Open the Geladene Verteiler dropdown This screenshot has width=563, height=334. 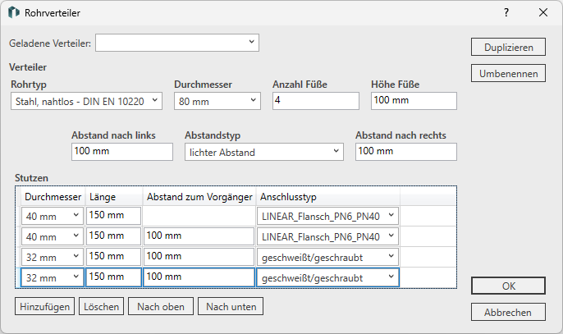pyautogui.click(x=177, y=43)
